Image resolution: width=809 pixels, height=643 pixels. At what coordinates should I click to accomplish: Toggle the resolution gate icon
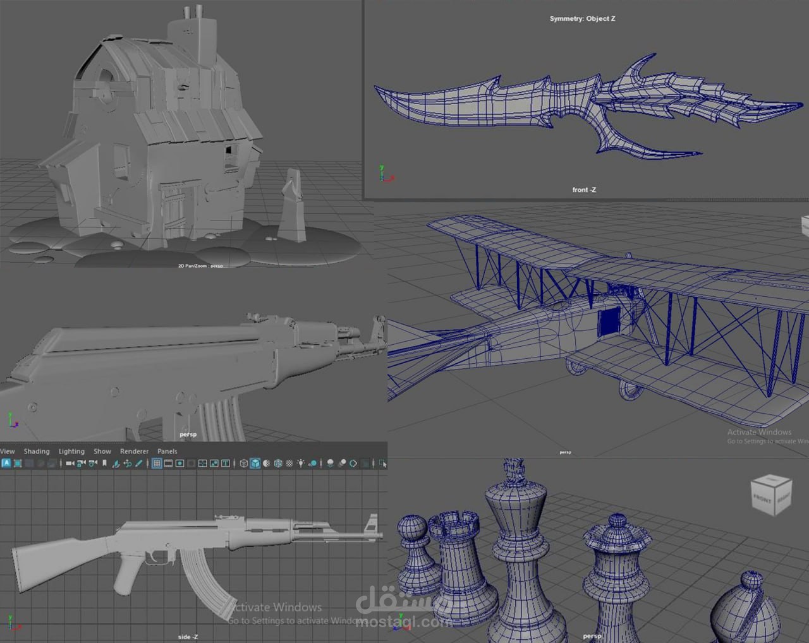(179, 463)
